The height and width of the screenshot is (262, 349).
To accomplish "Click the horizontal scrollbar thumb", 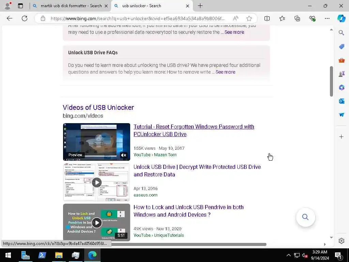I will pyautogui.click(x=189, y=244).
